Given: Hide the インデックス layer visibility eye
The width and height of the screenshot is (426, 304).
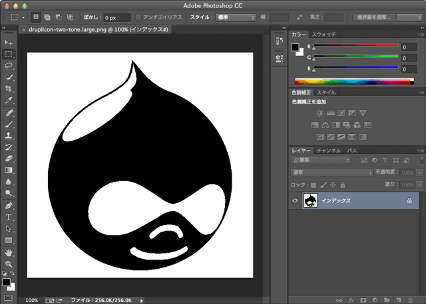Looking at the screenshot, I should (x=295, y=200).
